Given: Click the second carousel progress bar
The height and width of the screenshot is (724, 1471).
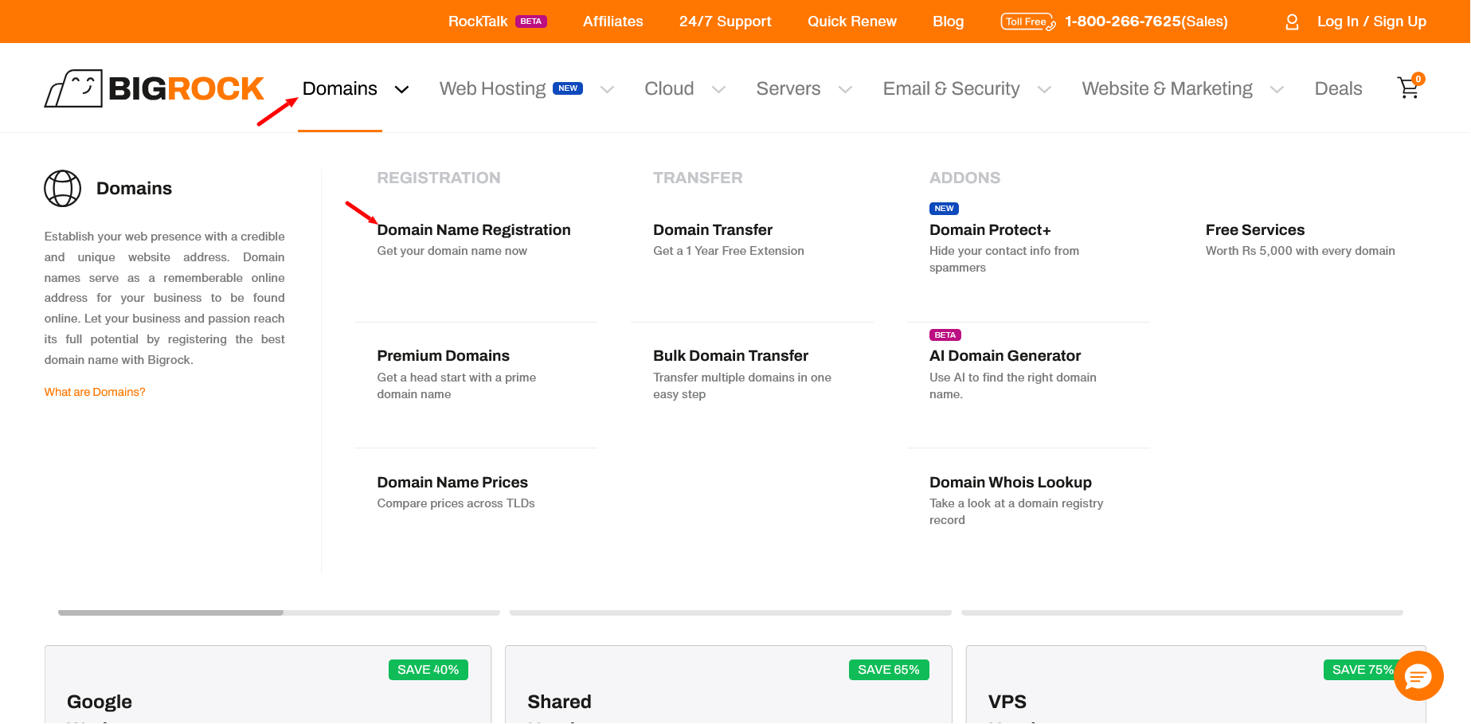Looking at the screenshot, I should 730,612.
